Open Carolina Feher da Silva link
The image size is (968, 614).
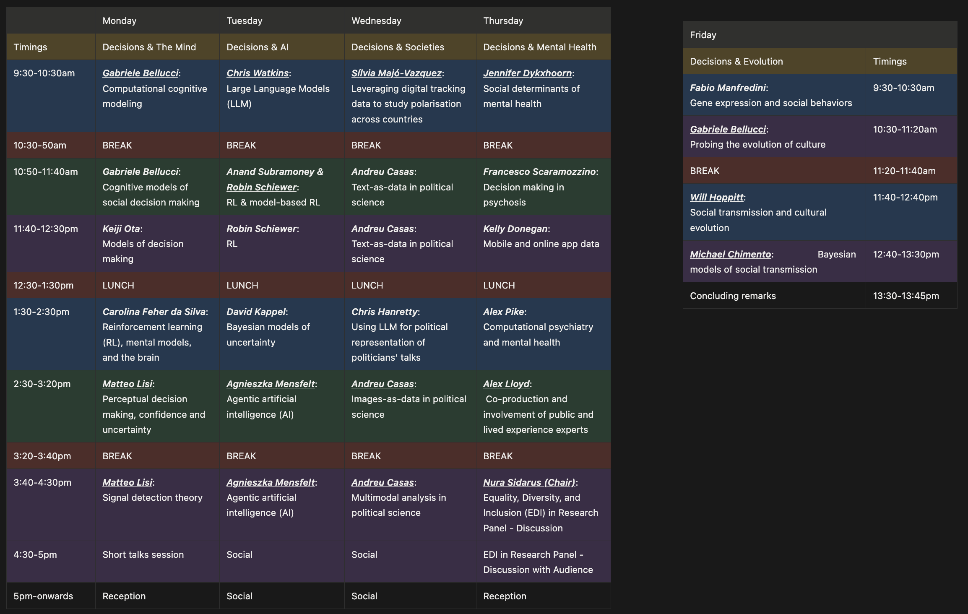click(x=154, y=312)
